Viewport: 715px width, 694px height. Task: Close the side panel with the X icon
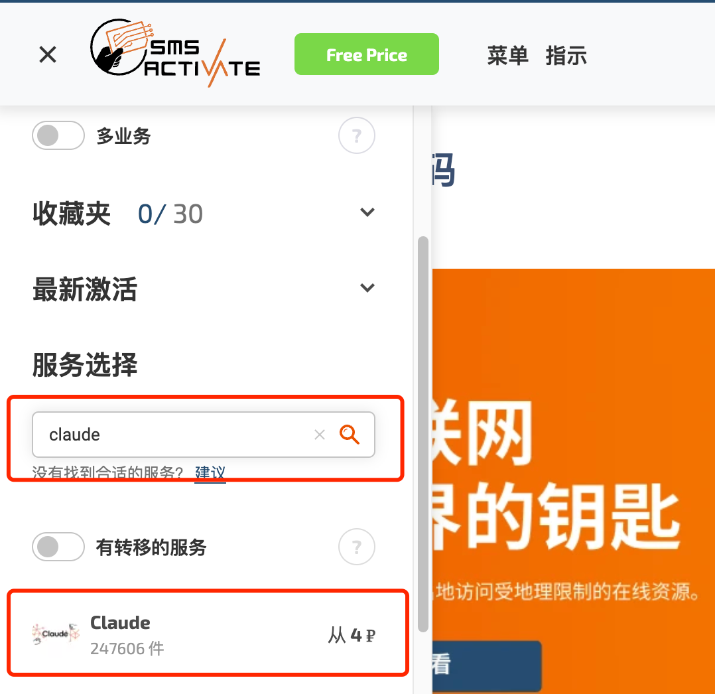[48, 55]
